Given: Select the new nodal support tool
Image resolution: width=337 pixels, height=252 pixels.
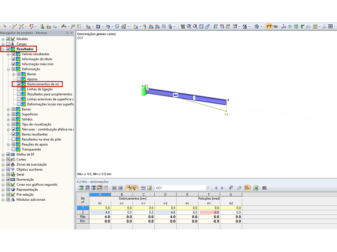Looking at the screenshot, I should coord(42,27).
